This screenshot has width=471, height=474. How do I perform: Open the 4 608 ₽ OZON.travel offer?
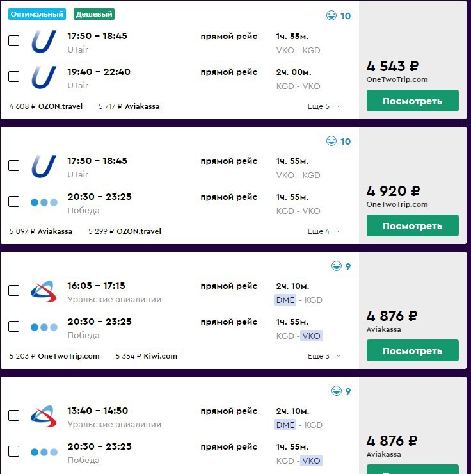[46, 106]
